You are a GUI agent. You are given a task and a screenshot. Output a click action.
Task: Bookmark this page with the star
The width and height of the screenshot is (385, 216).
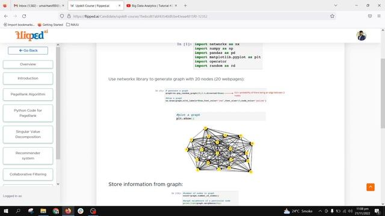(x=332, y=16)
